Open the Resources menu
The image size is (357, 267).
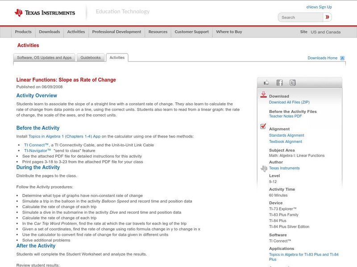coord(158,32)
